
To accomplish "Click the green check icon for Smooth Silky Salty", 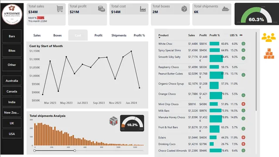I will (x=243, y=58).
